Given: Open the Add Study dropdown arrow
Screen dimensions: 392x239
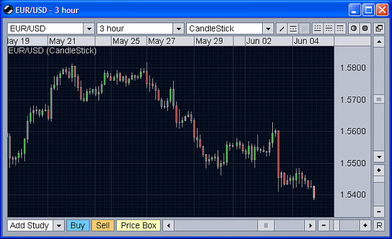Looking at the screenshot, I should (x=59, y=225).
